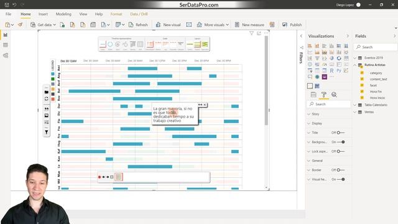
Task: Uncheck the Hora Fin field checkbox
Action: (362, 91)
